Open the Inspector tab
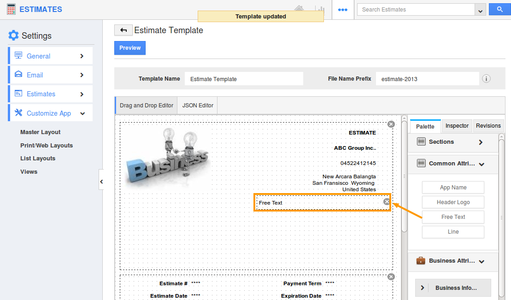The width and height of the screenshot is (511, 300). coord(457,126)
